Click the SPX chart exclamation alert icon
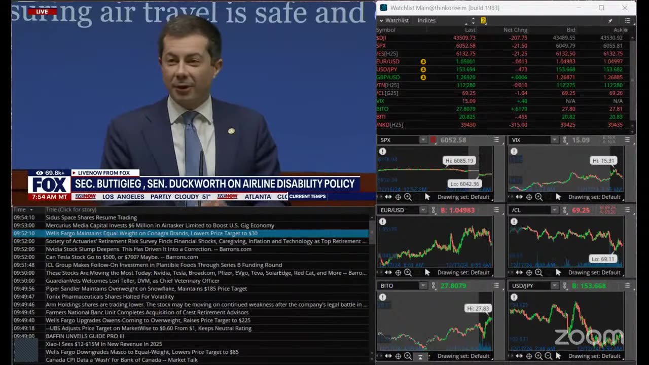The image size is (649, 365). pos(383,152)
